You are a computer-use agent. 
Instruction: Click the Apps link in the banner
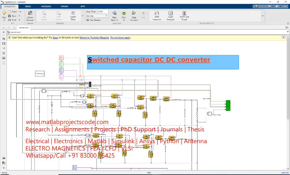click(x=56, y=38)
